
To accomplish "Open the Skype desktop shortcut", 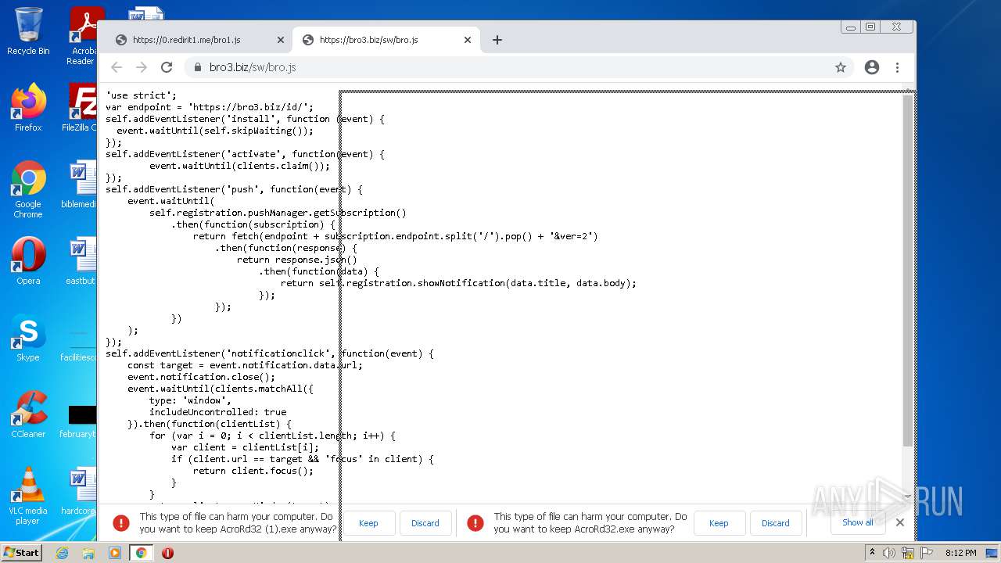I will tap(28, 338).
